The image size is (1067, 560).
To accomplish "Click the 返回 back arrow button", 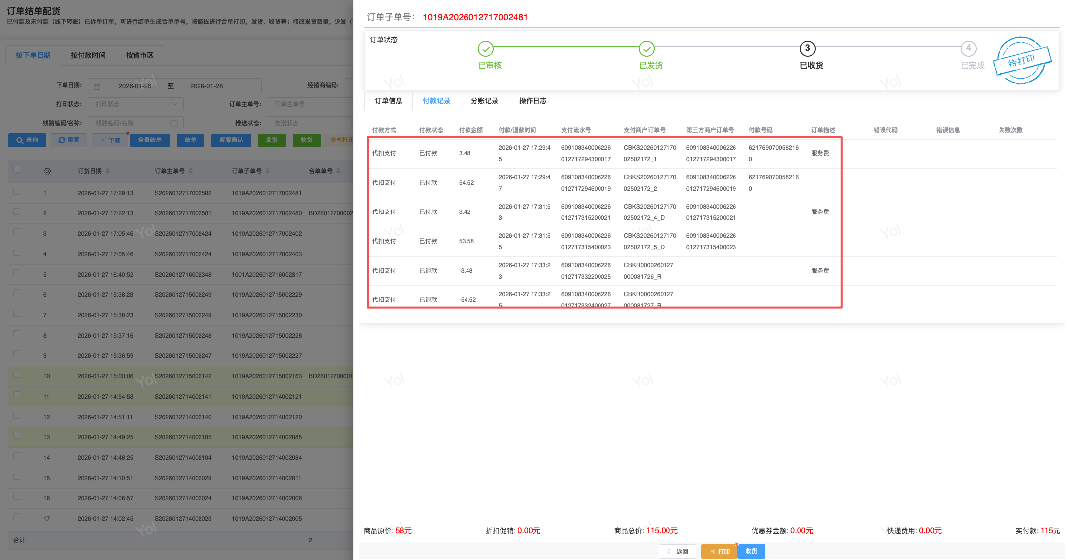I will [x=677, y=551].
